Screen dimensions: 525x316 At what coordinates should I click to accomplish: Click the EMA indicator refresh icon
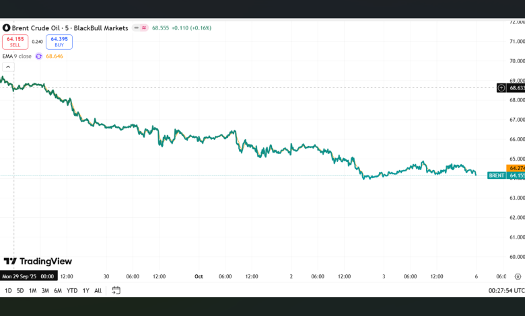(38, 56)
